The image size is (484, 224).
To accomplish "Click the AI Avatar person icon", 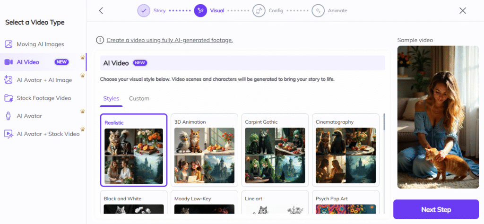I will pos(9,116).
